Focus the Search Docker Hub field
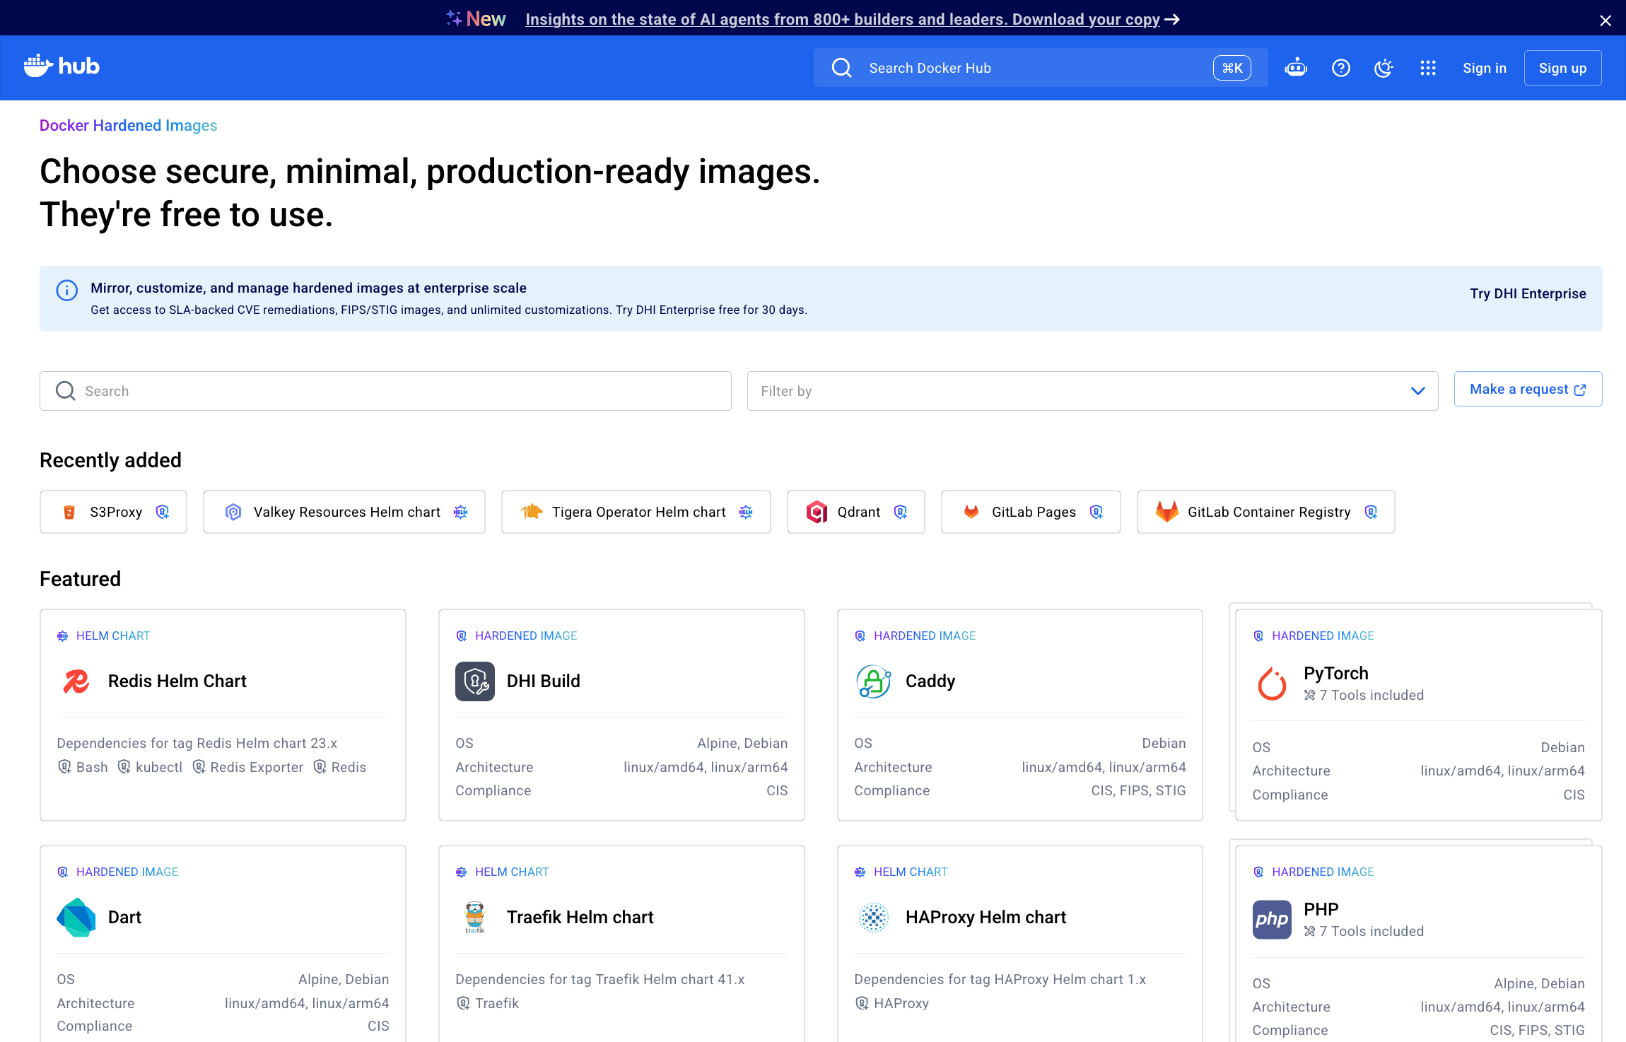 [x=1041, y=68]
